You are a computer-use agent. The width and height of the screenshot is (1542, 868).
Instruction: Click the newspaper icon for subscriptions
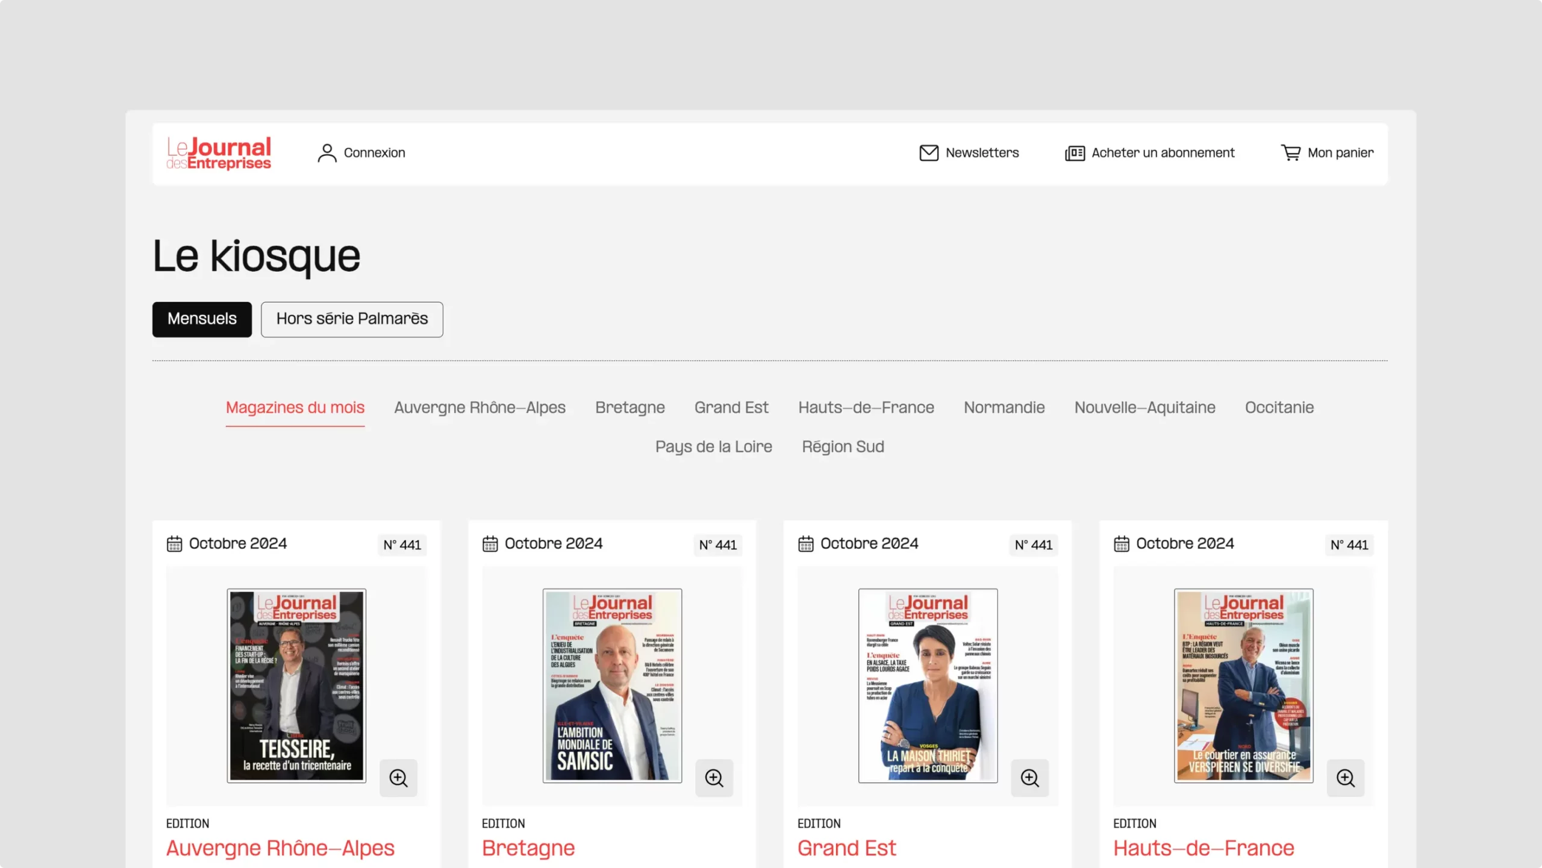(1075, 154)
